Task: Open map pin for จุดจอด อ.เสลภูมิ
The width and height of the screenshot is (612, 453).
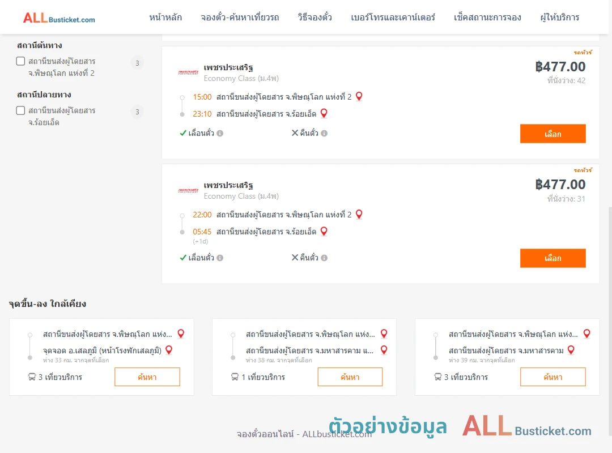Action: click(x=169, y=350)
